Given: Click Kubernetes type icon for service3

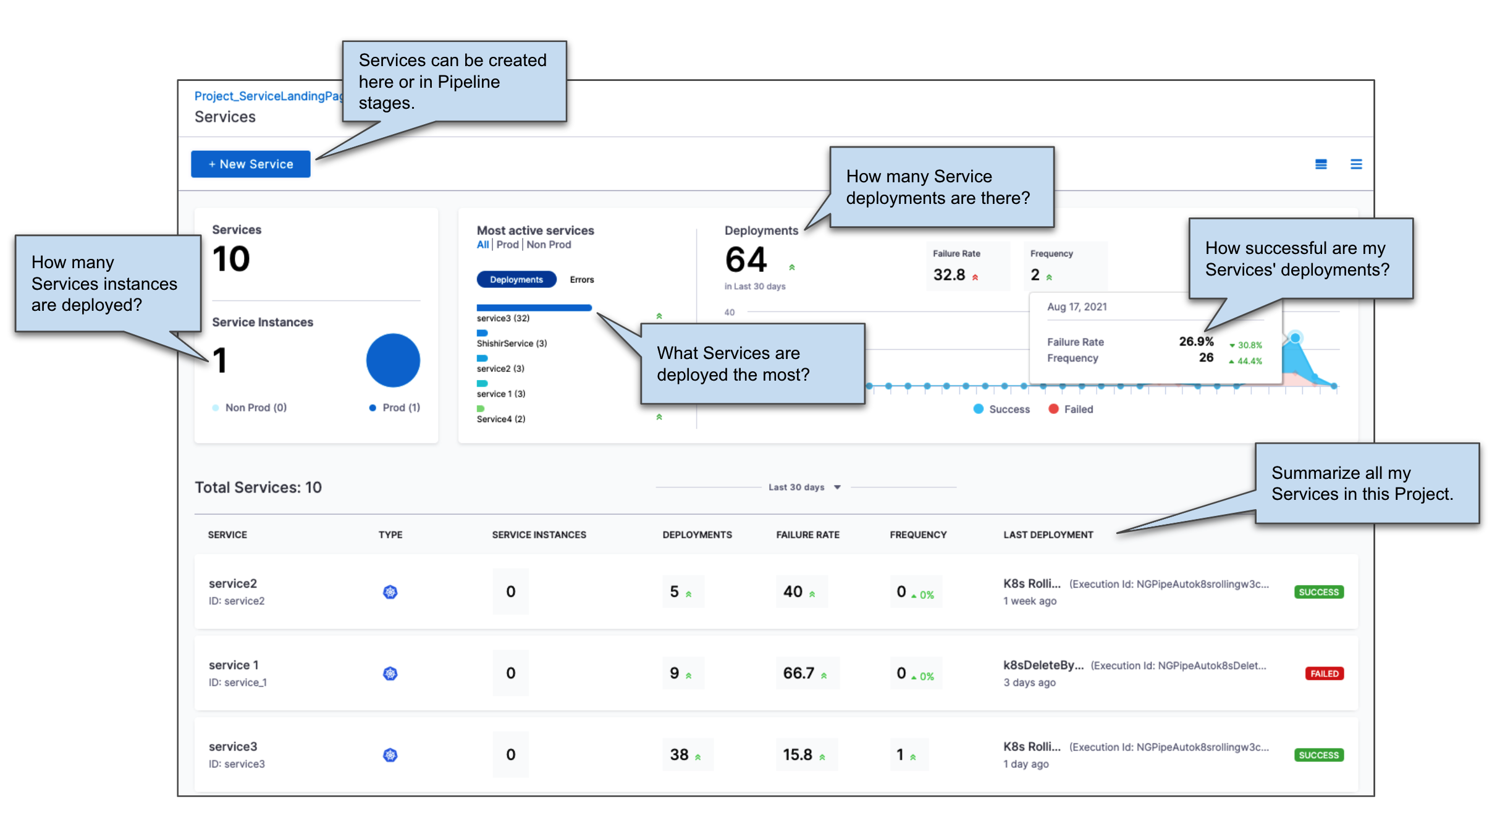Looking at the screenshot, I should (390, 755).
